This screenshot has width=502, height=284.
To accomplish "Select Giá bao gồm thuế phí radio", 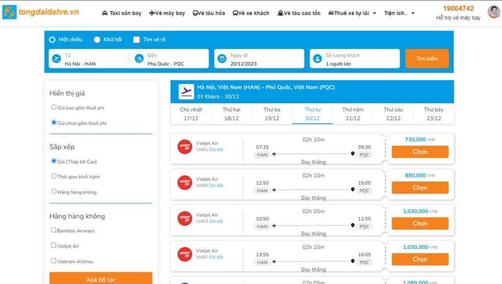I will tap(54, 107).
